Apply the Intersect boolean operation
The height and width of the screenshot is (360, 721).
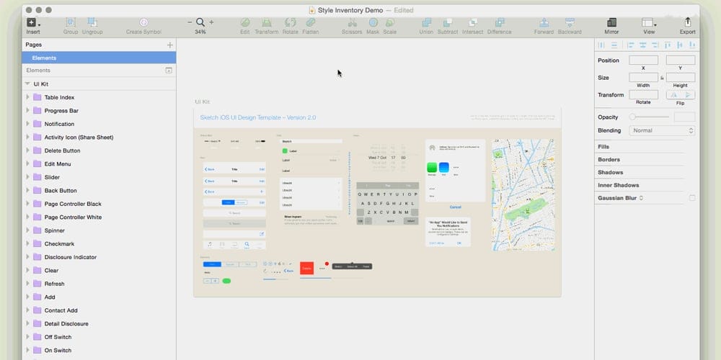tap(473, 22)
